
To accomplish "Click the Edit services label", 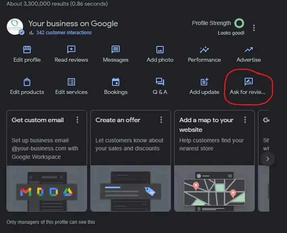I will click(x=71, y=92).
